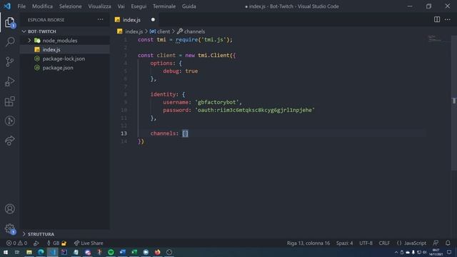
Task: Open the Live Share activity bar icon
Action: [9, 141]
